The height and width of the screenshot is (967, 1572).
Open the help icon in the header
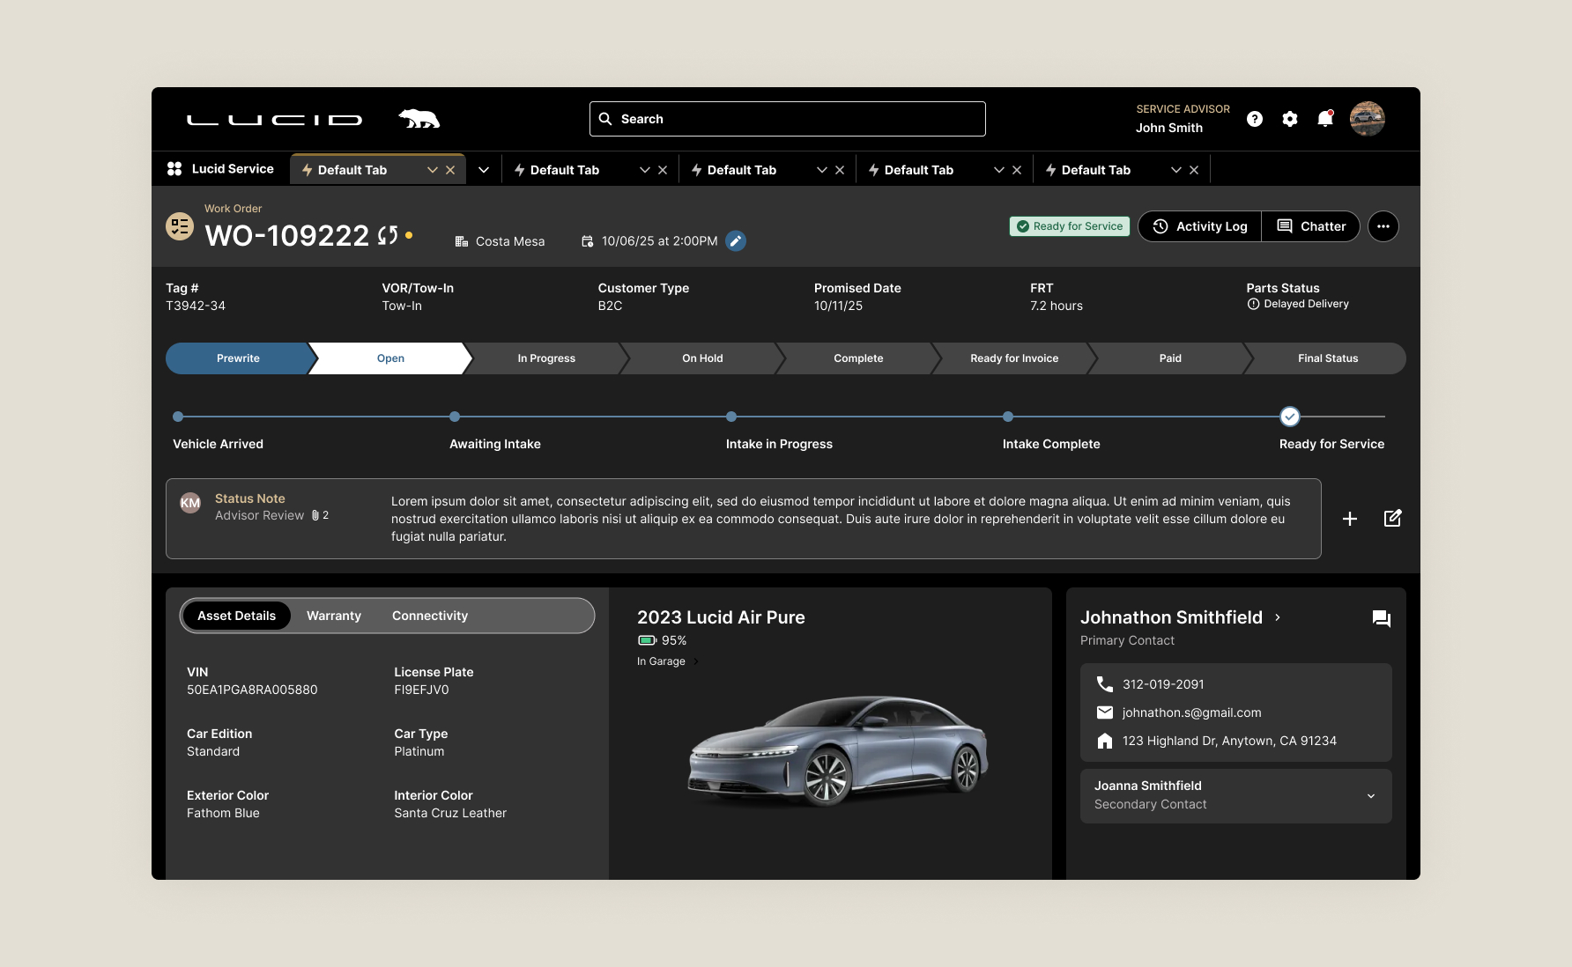(1255, 118)
